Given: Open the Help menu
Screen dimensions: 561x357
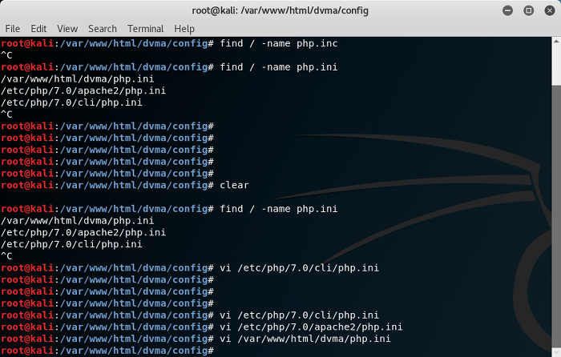Looking at the screenshot, I should tap(184, 29).
